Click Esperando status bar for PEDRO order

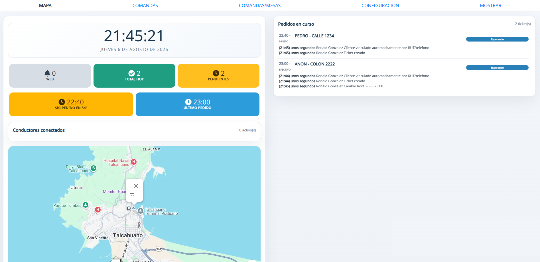pos(497,39)
